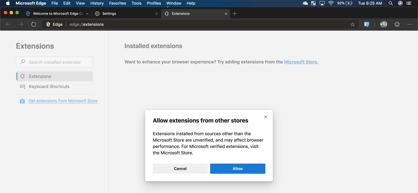This screenshot has height=193, width=418.
Task: Switch to Welcome to Microsoft Edge tab
Action: (x=56, y=14)
